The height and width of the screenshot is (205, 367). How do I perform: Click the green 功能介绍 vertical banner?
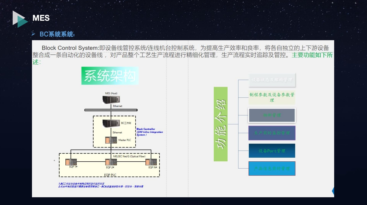point(221,124)
